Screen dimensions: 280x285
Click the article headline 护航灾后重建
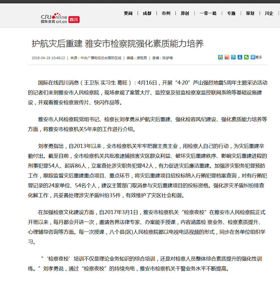tap(118, 44)
